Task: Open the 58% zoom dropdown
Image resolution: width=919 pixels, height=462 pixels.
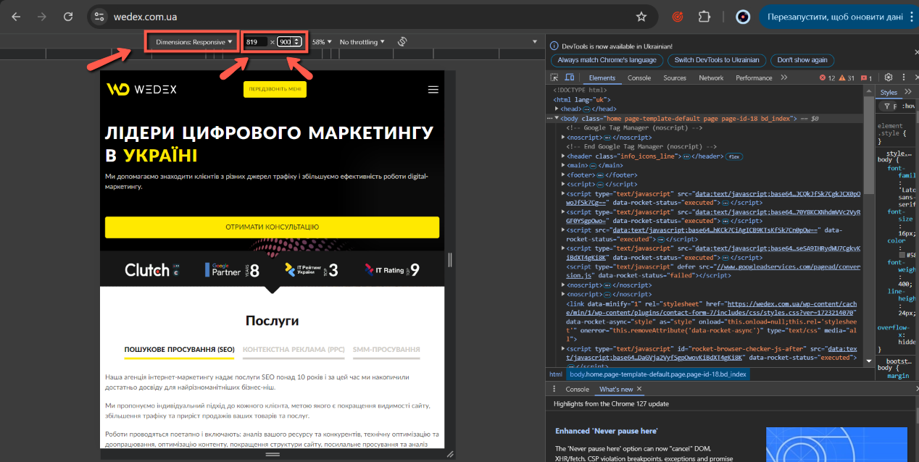Action: tap(322, 42)
